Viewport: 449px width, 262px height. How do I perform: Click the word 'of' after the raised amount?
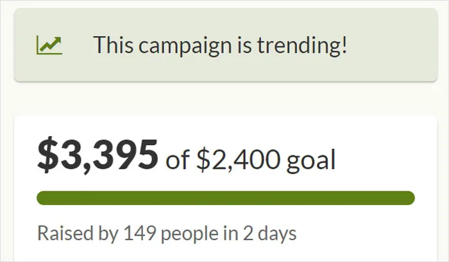point(178,160)
